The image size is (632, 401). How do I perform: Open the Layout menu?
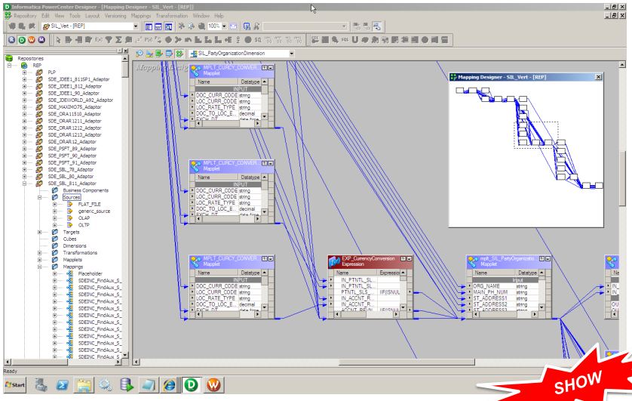(92, 16)
